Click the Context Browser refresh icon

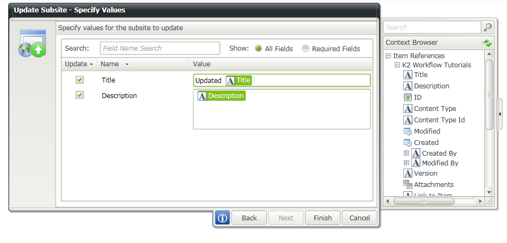[x=488, y=43]
